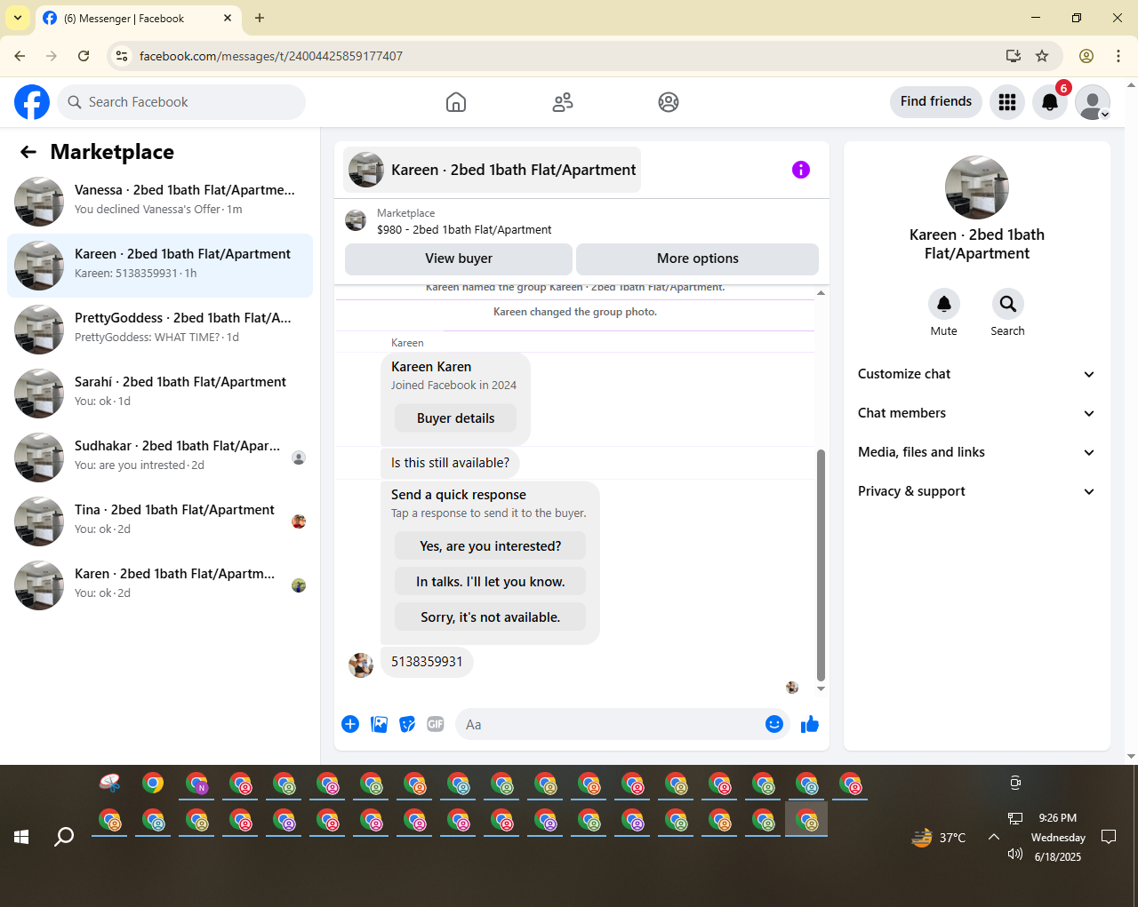Reply with 'In talks. I'll let you know.'
Viewport: 1138px width, 907px height.
tap(491, 582)
